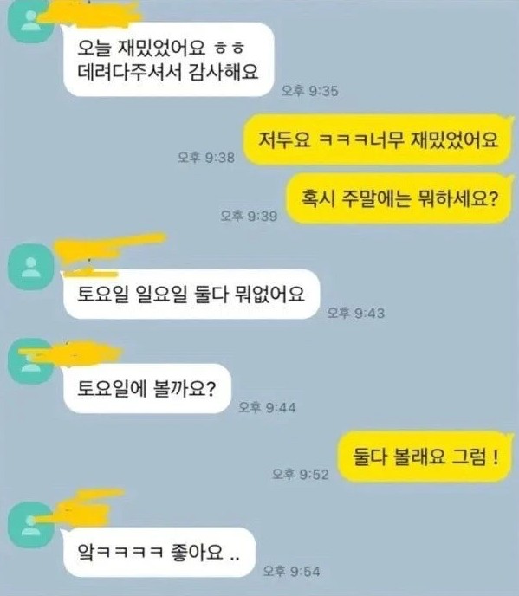Image resolution: width=519 pixels, height=596 pixels.
Task: Select the 혹시 주말에는 뭐하세요? message
Action: click(399, 198)
